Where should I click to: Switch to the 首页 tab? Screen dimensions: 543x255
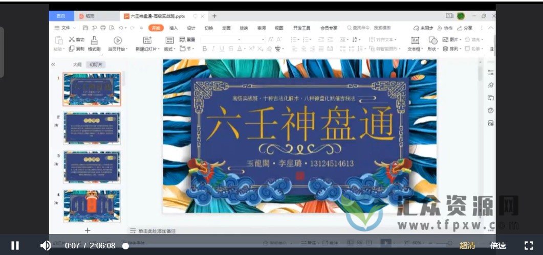61,16
